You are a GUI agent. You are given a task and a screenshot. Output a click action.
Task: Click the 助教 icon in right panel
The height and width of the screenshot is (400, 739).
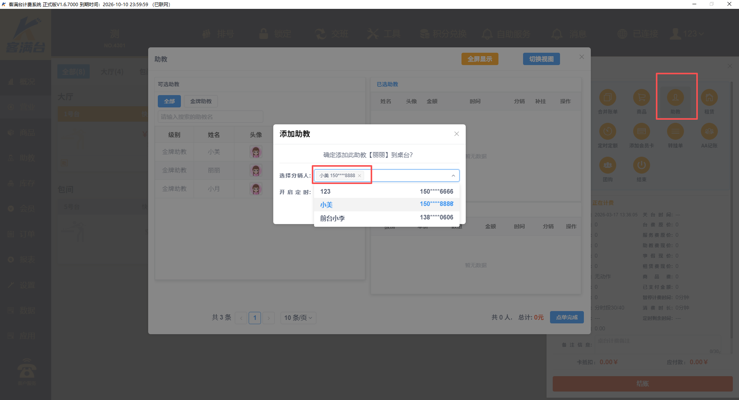pyautogui.click(x=675, y=98)
